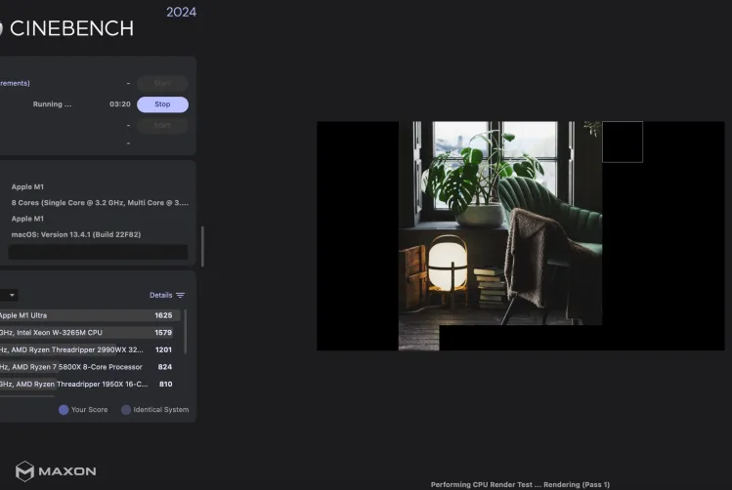Click the 8 Cores processor info line
The height and width of the screenshot is (490, 732).
[x=100, y=203]
